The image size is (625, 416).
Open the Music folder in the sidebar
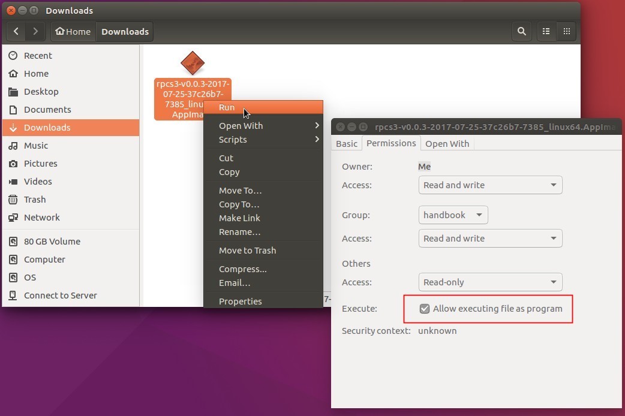click(37, 145)
